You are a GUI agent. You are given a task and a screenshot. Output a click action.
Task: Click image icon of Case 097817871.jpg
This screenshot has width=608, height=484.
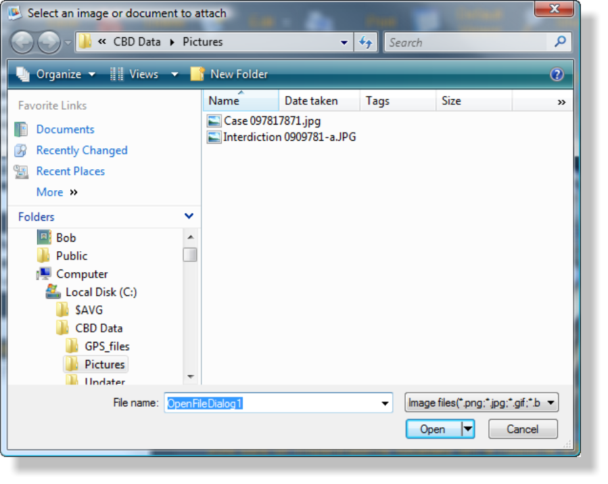point(214,121)
